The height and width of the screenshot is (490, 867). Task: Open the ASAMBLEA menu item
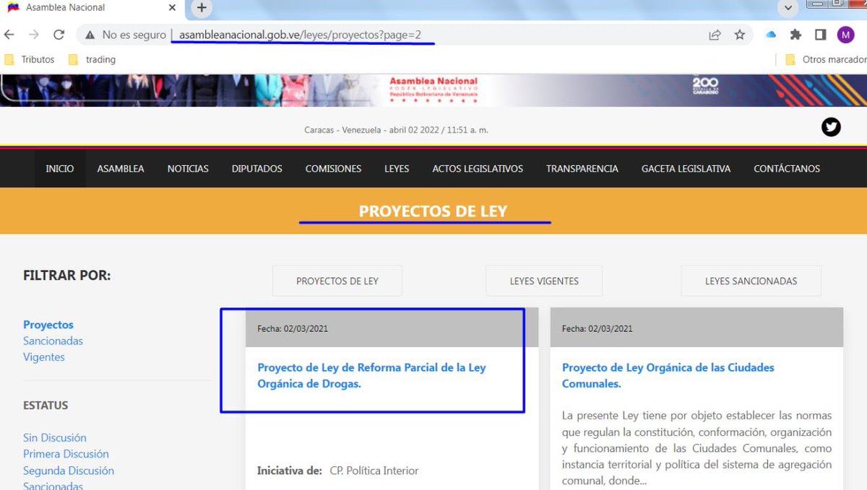(x=121, y=169)
